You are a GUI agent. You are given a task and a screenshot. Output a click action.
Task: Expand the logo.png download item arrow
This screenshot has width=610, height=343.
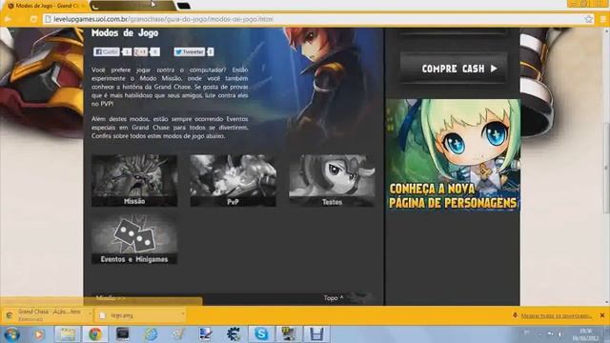click(182, 313)
